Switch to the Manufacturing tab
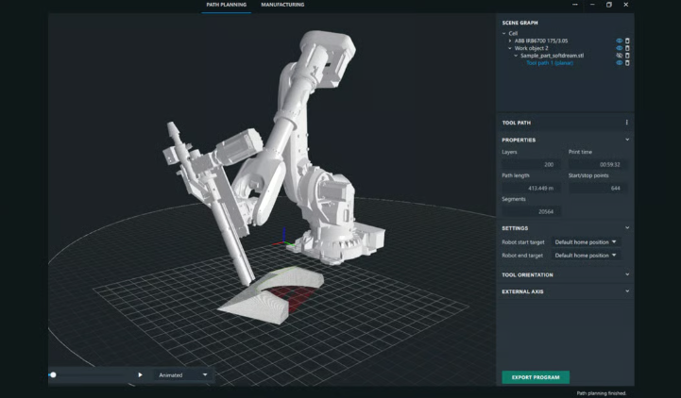Image resolution: width=681 pixels, height=398 pixels. point(283,5)
